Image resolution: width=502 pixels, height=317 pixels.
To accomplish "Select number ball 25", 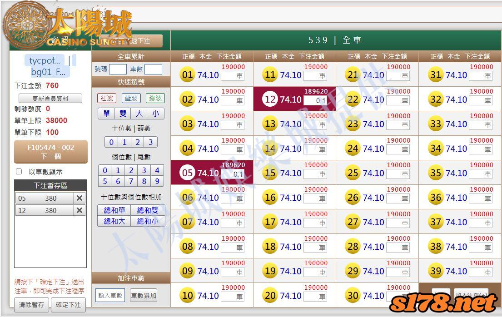I will coord(353,173).
